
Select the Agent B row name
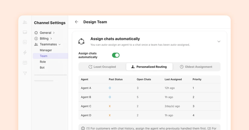86,97
